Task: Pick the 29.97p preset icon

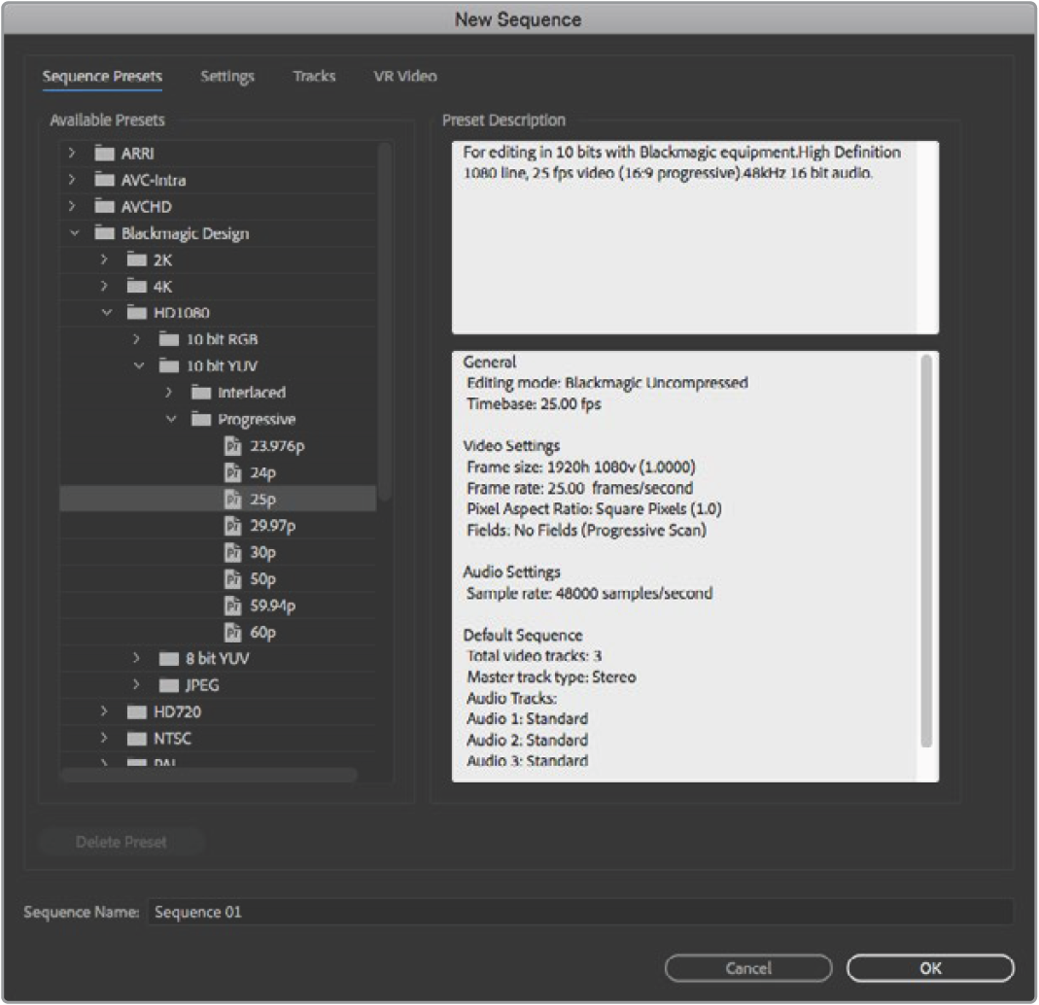Action: click(x=232, y=526)
